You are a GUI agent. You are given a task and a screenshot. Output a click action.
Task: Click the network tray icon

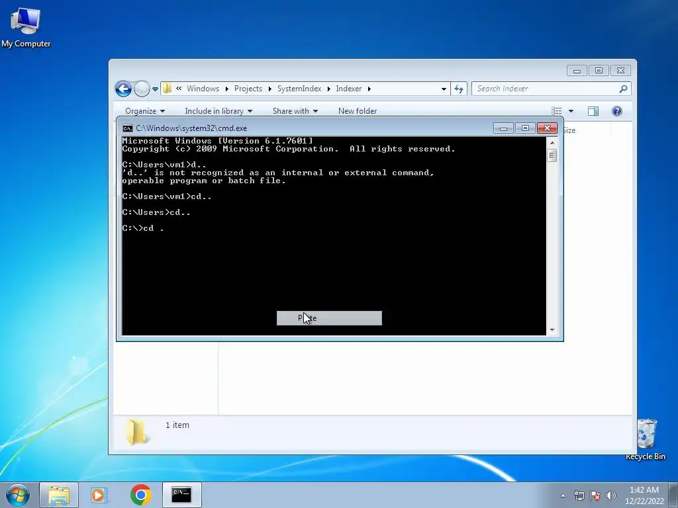[579, 495]
